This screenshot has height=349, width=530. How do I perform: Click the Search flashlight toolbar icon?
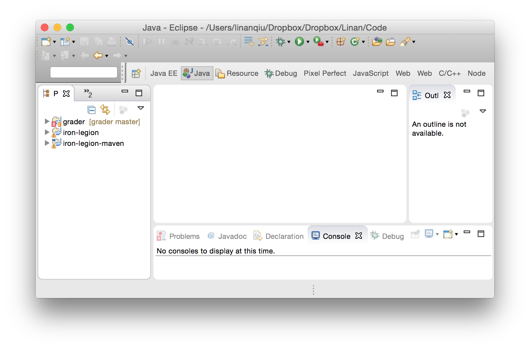point(405,41)
